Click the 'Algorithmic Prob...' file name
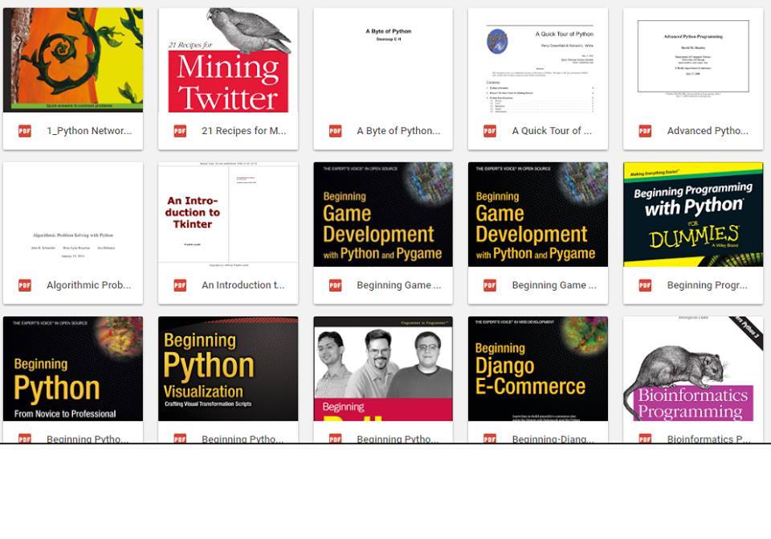This screenshot has height=539, width=771. click(x=88, y=285)
